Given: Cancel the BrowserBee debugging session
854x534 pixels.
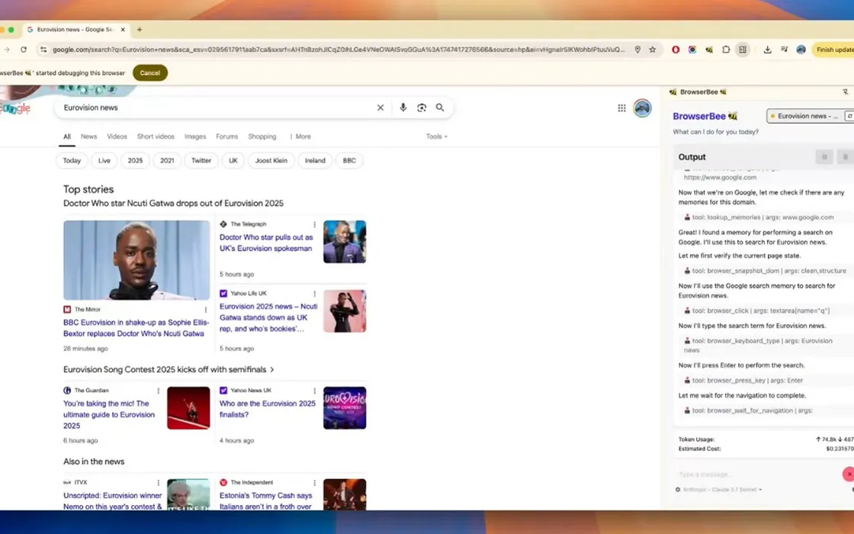Looking at the screenshot, I should click(149, 73).
